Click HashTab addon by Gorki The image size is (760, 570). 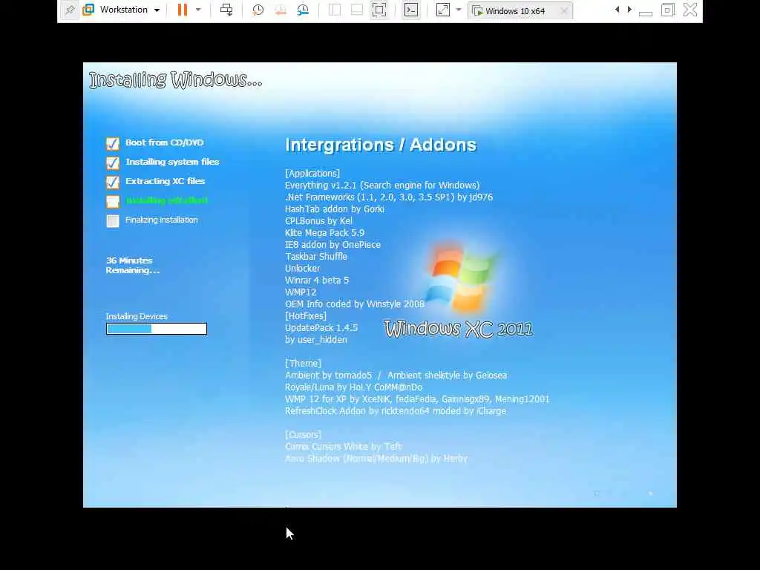[335, 209]
